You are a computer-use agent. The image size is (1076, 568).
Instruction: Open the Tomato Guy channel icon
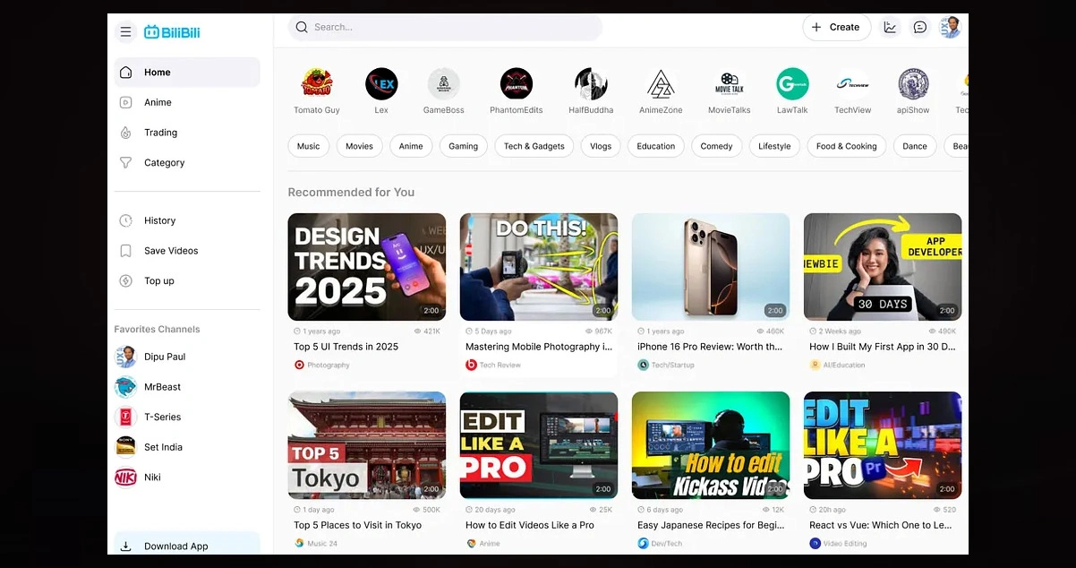(x=317, y=84)
